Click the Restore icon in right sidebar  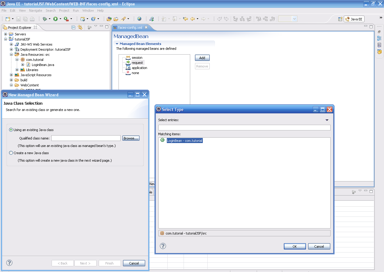click(379, 32)
